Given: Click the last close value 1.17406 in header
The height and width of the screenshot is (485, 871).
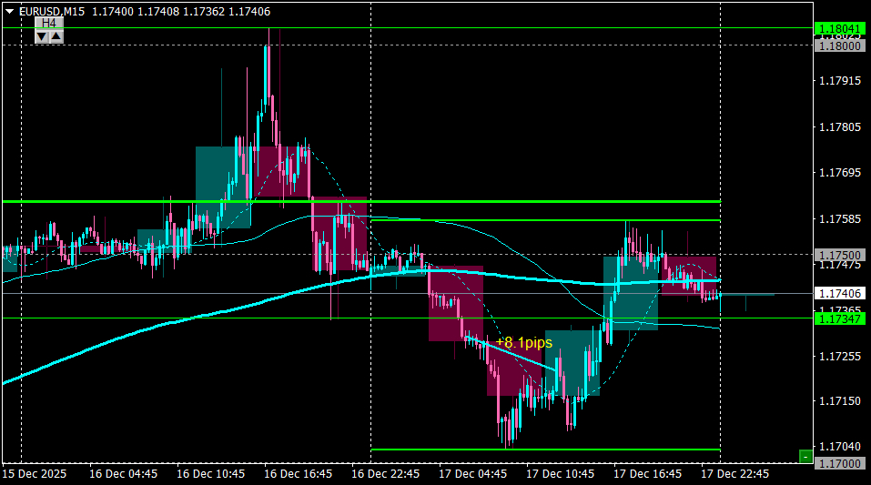Looking at the screenshot, I should (x=249, y=11).
